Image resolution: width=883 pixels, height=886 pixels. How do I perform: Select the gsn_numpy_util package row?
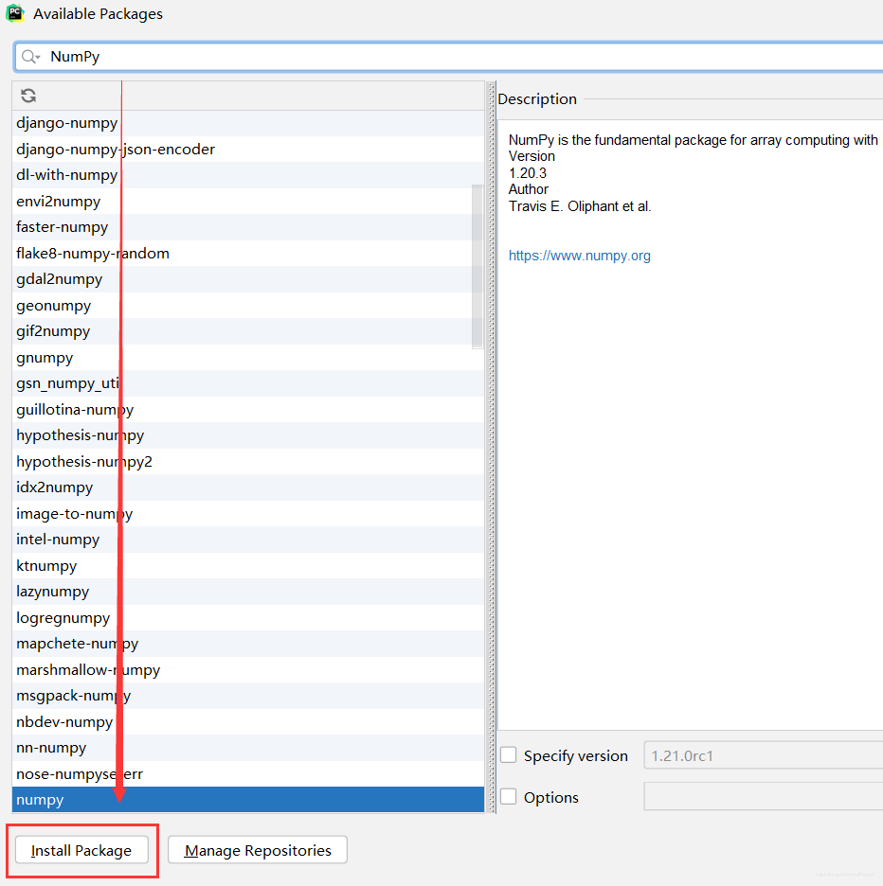click(x=248, y=383)
